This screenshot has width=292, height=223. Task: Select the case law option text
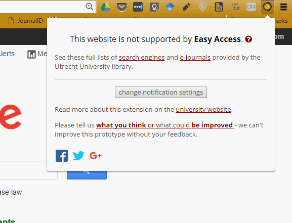pos(11,192)
